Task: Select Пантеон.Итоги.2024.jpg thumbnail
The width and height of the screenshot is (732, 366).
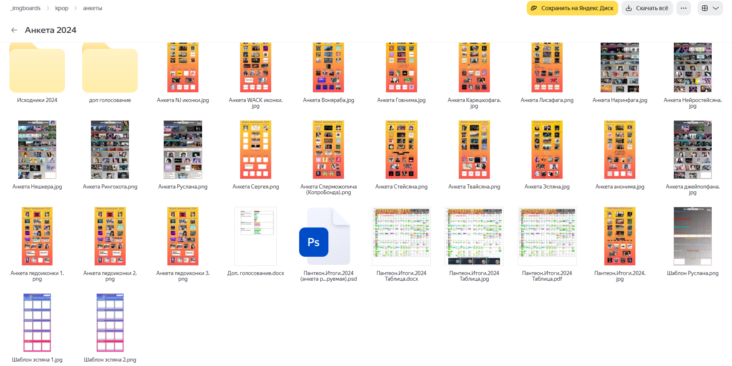Action: point(620,236)
